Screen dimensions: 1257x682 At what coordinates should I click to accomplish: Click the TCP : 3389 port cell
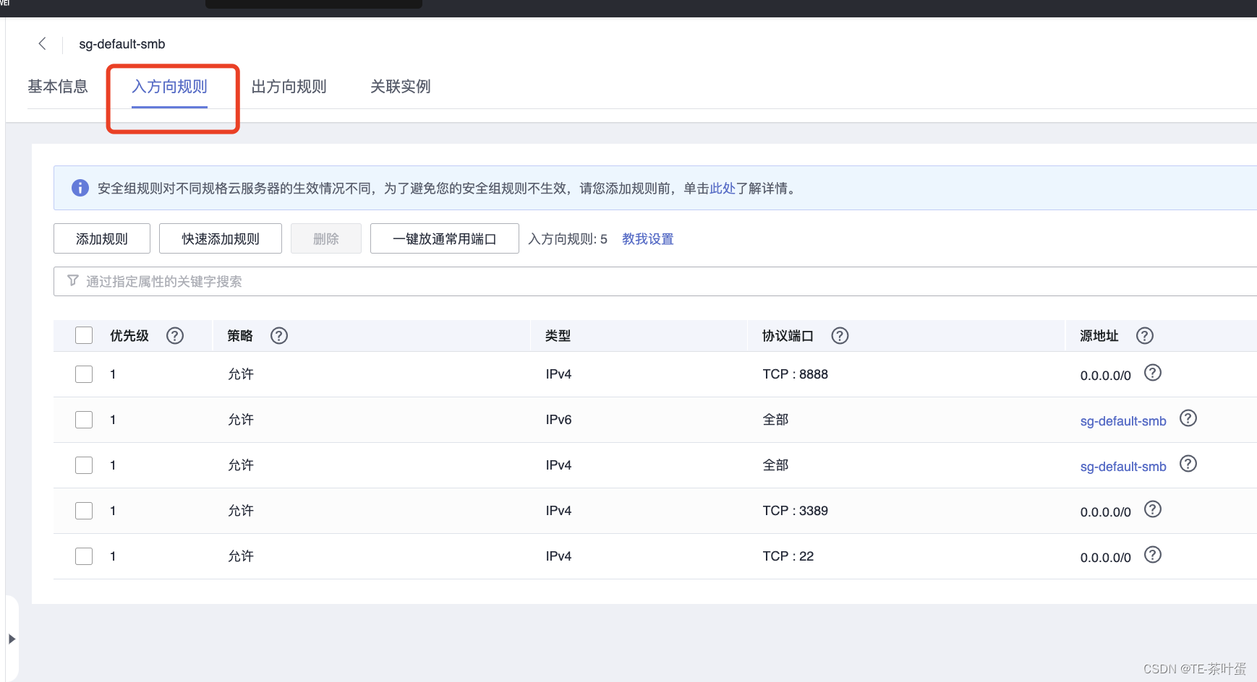(x=796, y=511)
